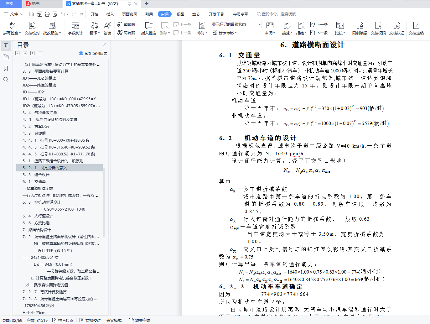
Task: Open the 页面布局 ribbon tab
Action: click(x=130, y=14)
